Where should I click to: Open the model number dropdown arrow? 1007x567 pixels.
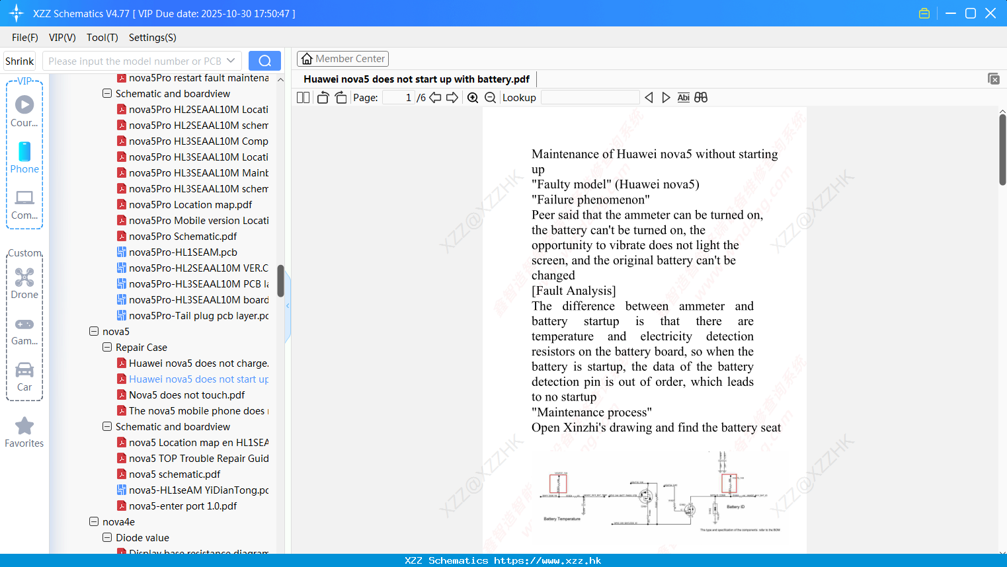[x=231, y=61]
